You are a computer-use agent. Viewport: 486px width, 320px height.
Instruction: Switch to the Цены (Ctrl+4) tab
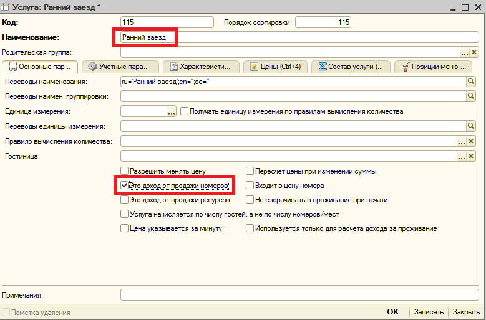[276, 67]
